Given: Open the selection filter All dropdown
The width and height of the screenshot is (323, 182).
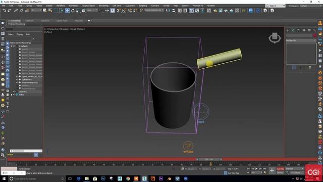Looking at the screenshot, I should pos(36,10).
